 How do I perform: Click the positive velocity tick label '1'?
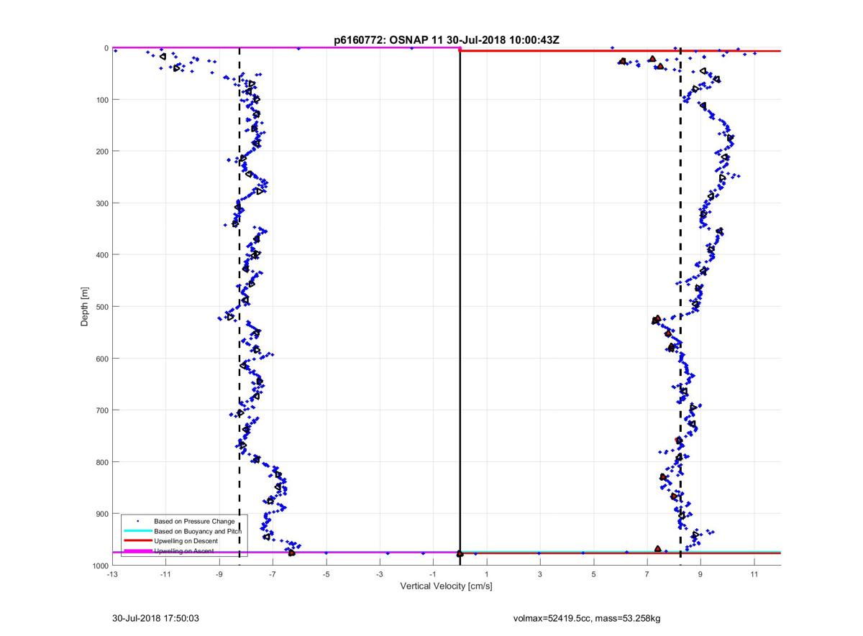(x=487, y=574)
